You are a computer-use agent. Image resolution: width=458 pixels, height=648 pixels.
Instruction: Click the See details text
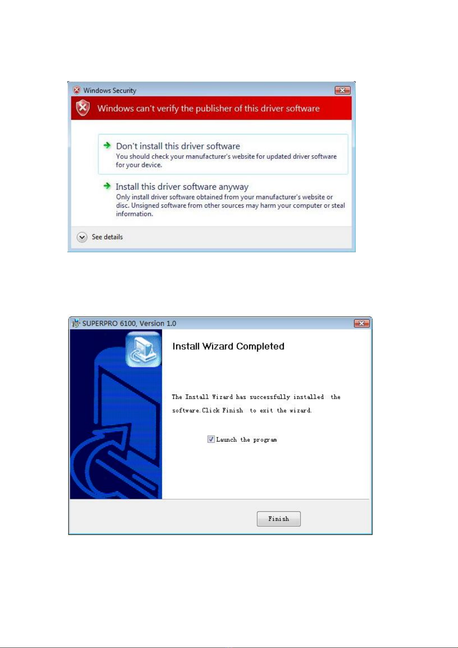coord(107,237)
